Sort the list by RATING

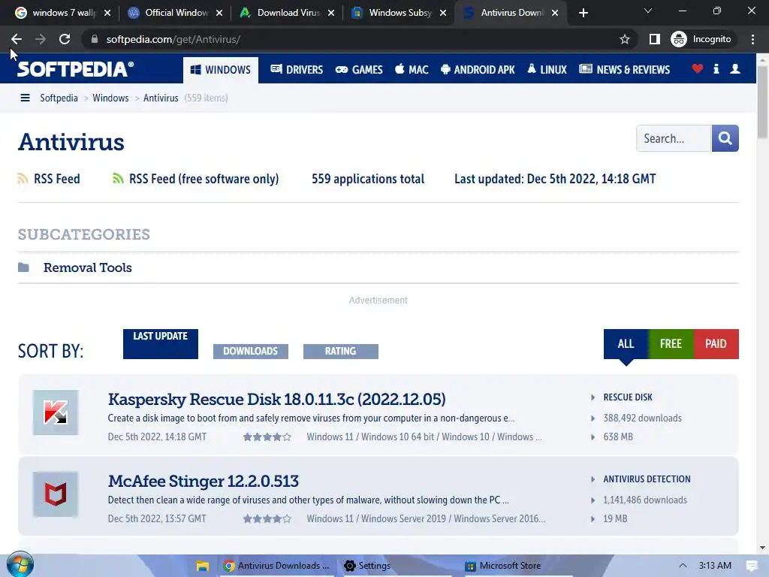pos(341,352)
